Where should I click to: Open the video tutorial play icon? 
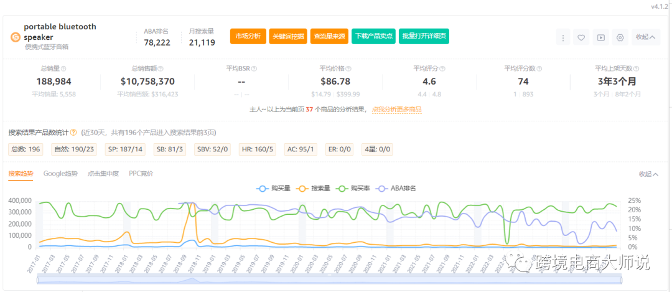[600, 37]
